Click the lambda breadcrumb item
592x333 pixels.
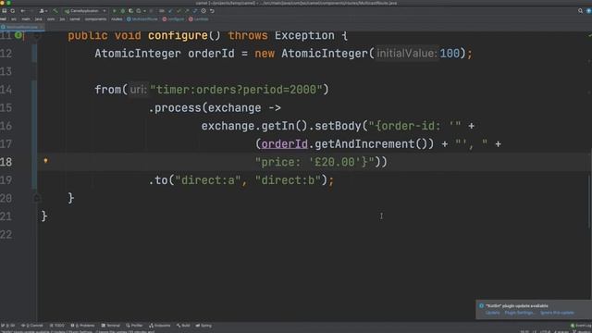click(199, 18)
